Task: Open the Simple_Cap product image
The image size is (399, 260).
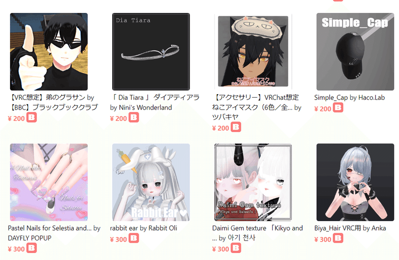Action: pyautogui.click(x=355, y=52)
